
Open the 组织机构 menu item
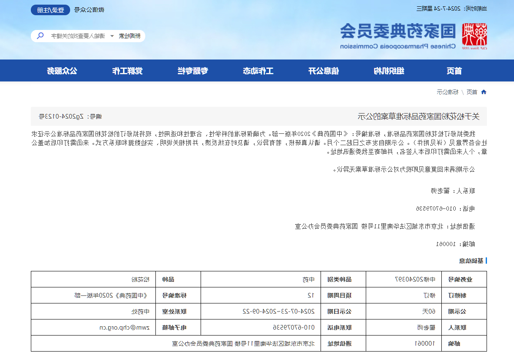tap(389, 70)
